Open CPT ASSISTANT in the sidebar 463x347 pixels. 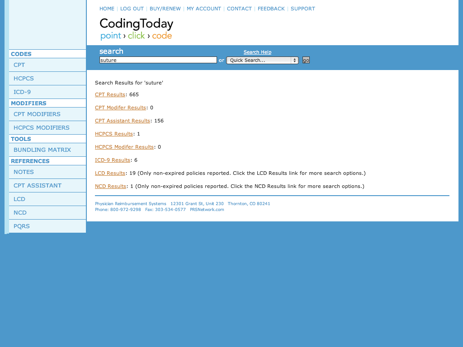click(x=47, y=186)
